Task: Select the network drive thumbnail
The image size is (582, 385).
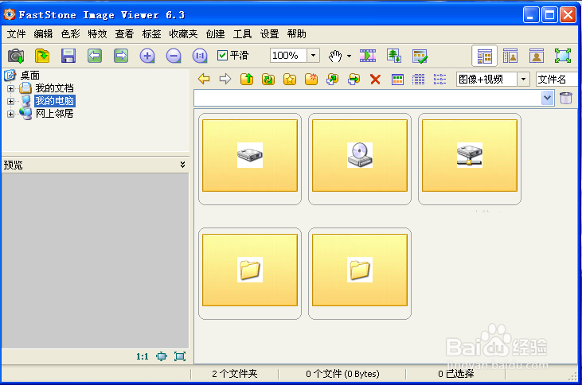Action: pos(470,159)
